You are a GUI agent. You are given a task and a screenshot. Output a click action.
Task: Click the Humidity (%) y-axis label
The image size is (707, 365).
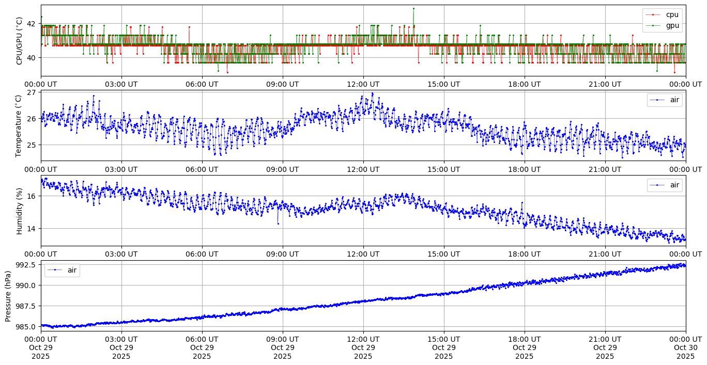click(20, 211)
